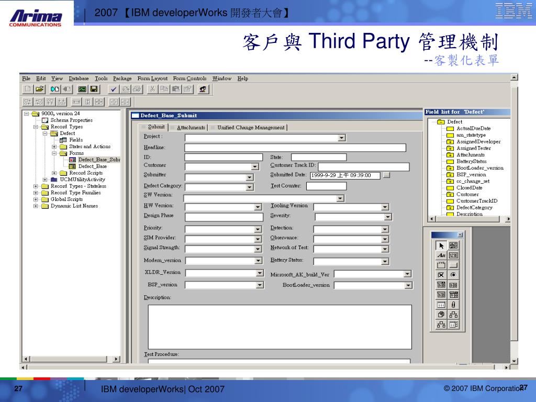Click the Paste clipboard icon
Image resolution: width=536 pixels, height=402 pixels.
point(176,90)
